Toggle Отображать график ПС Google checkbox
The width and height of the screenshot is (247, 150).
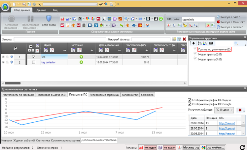coord(190,104)
